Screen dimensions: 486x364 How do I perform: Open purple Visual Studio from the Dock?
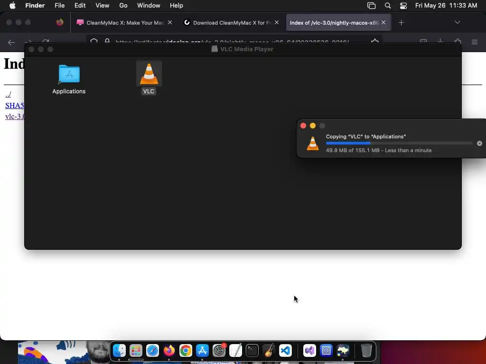(x=309, y=351)
